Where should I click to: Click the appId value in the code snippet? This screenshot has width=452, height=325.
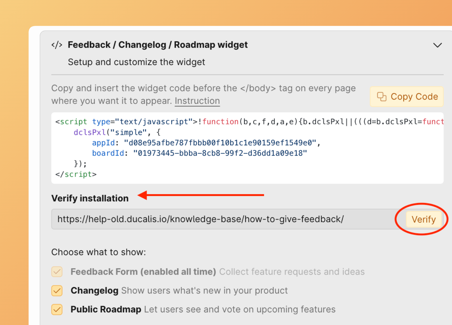coord(220,143)
